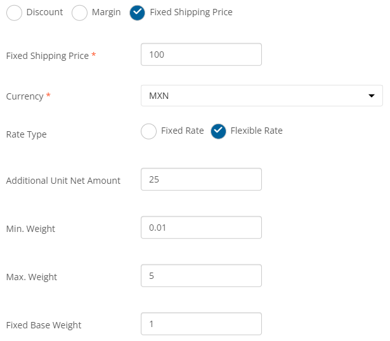390x341 pixels.
Task: Click the Flexible Rate option label text
Action: click(x=256, y=131)
